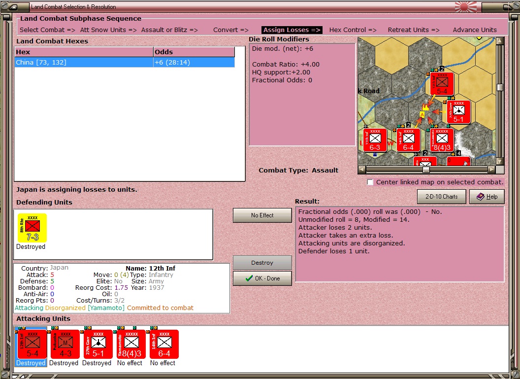520x379 pixels.
Task: Click the minimap horizontal scrollbar thumb
Action: [x=426, y=170]
